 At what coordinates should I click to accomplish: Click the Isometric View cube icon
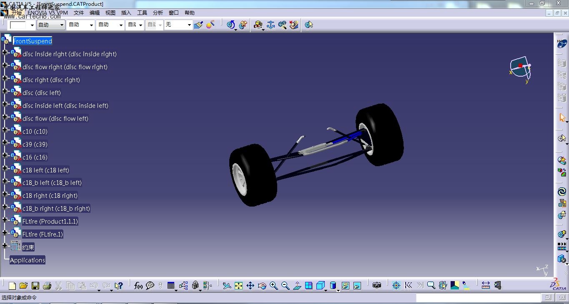320,286
